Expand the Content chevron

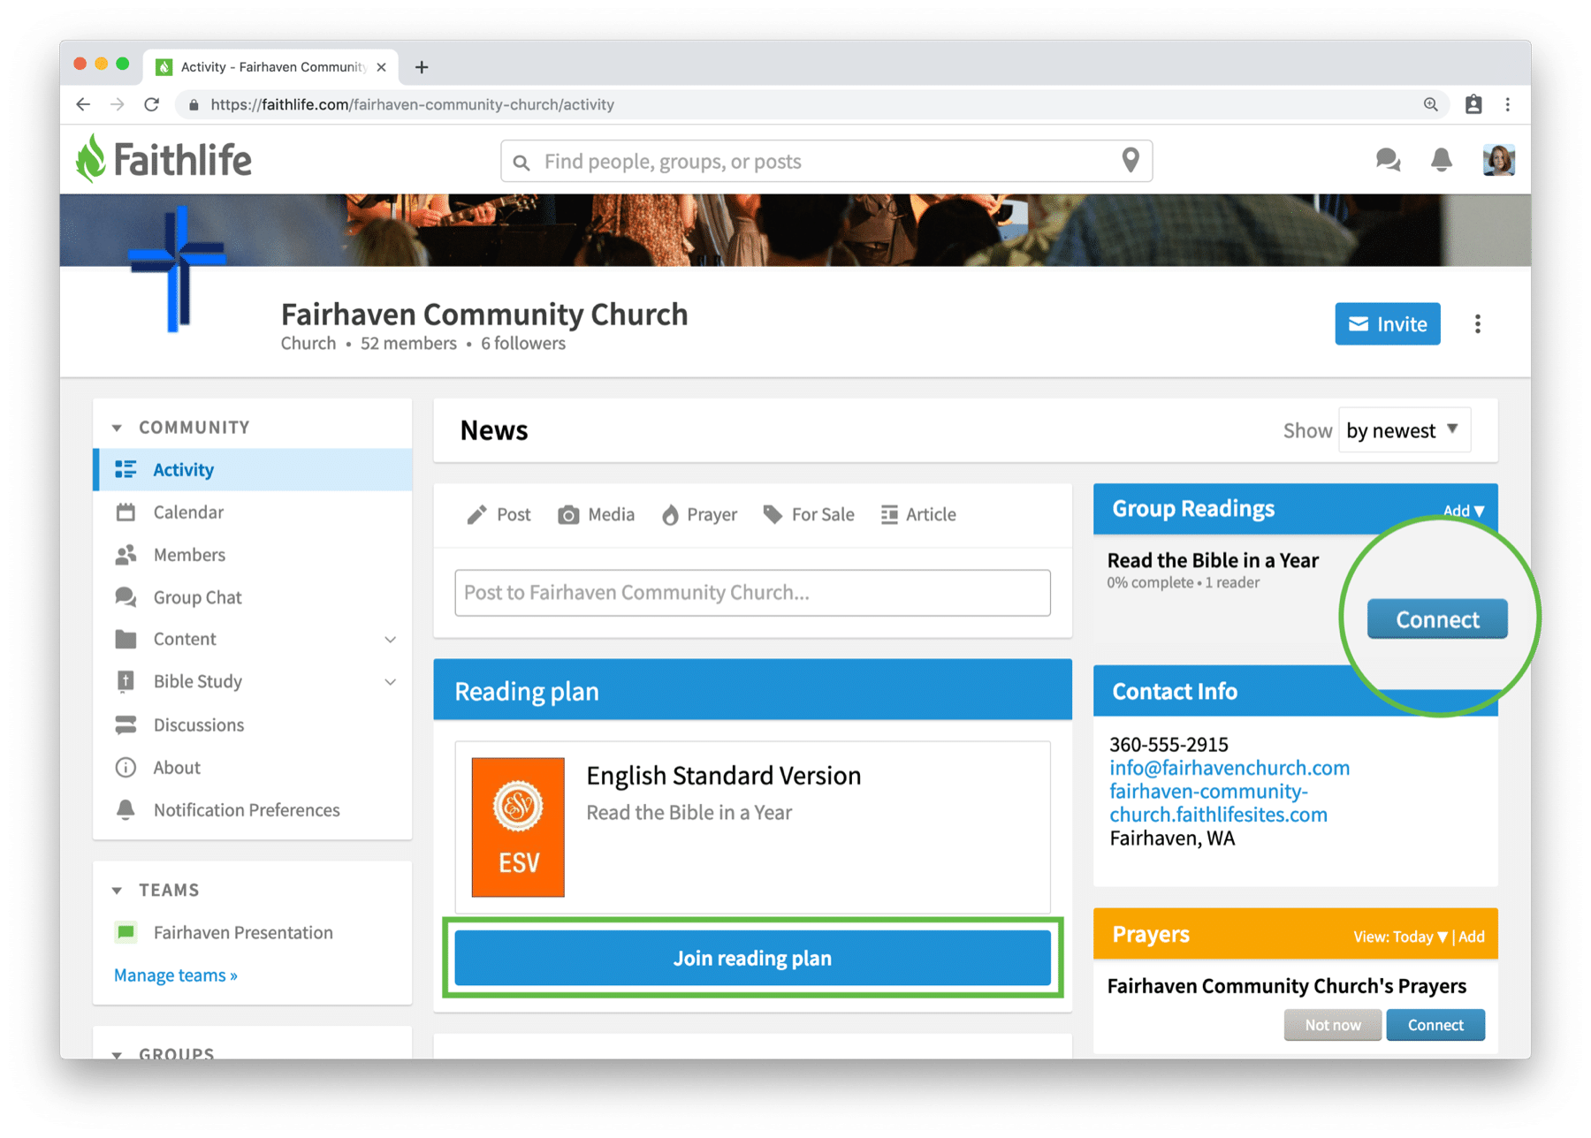coord(390,639)
